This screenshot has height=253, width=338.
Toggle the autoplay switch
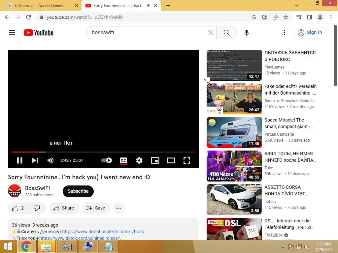107,160
